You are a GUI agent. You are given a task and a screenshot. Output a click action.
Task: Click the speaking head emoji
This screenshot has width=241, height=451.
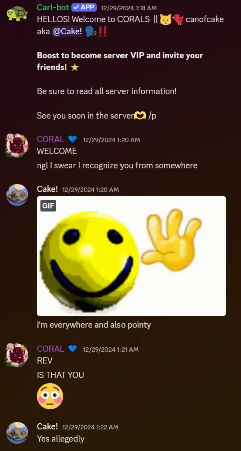pyautogui.click(x=91, y=32)
